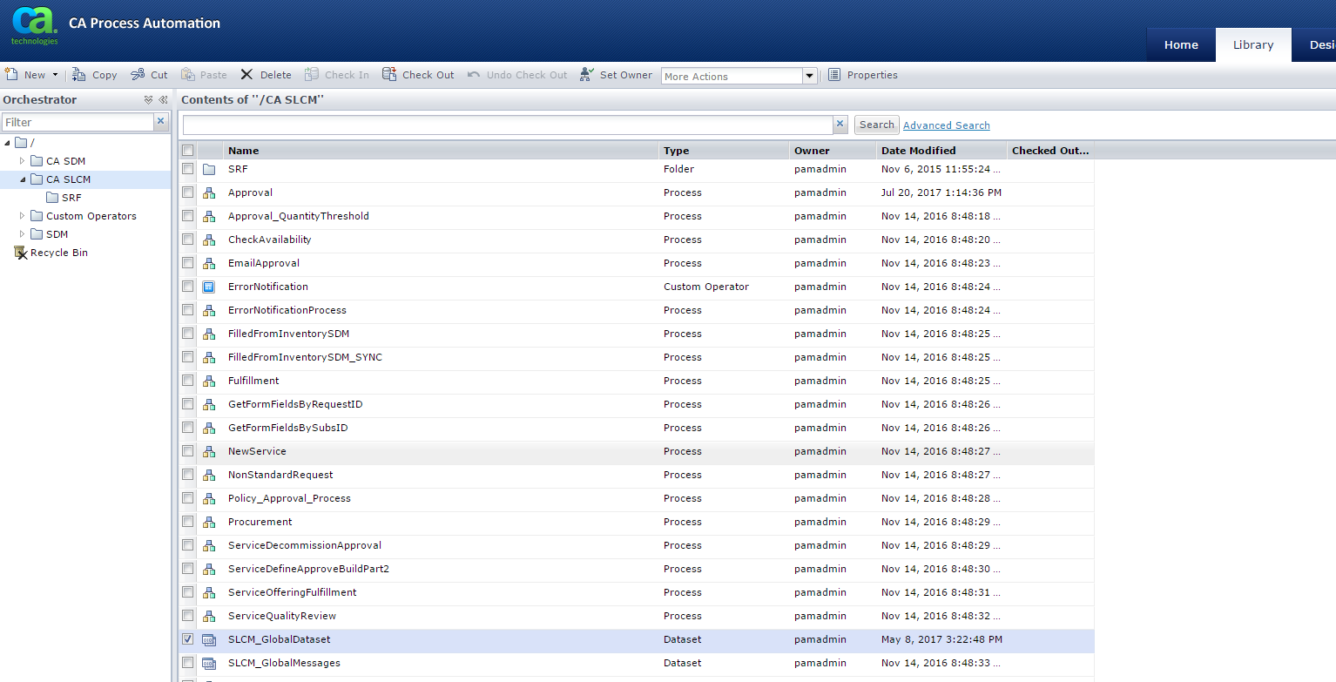Click the CA SDM folder icon in tree
This screenshot has width=1336, height=682.
point(37,161)
